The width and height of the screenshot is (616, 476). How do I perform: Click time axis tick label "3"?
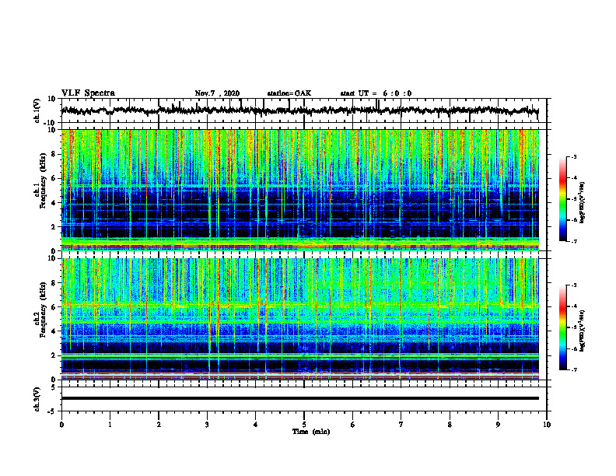pyautogui.click(x=207, y=425)
